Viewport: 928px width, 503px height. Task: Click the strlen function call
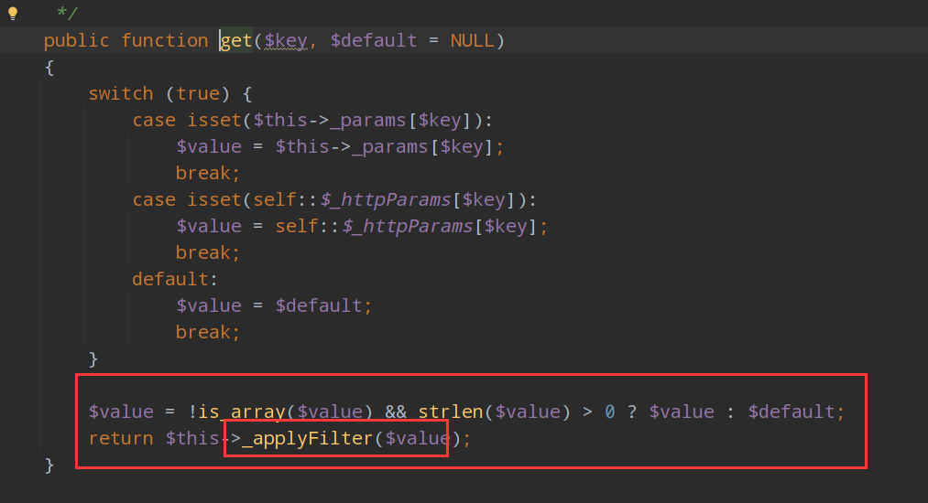coord(451,412)
